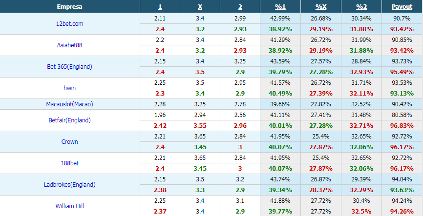Open the William Hill link

point(69,206)
